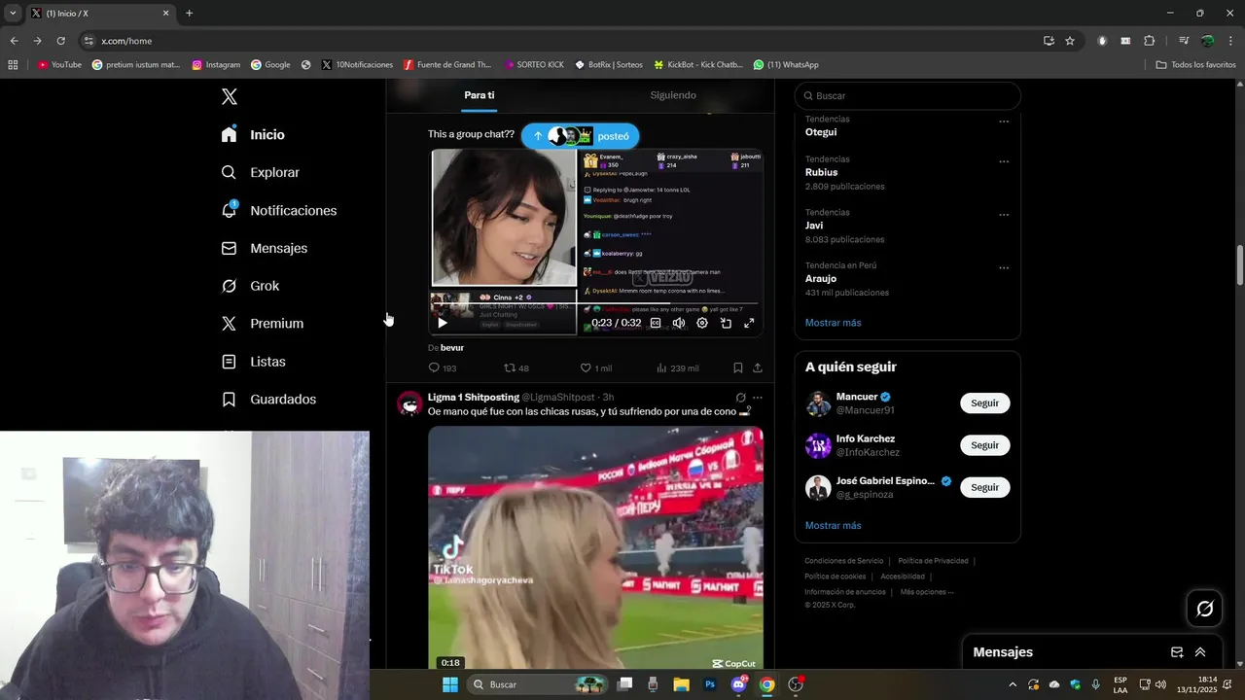
Task: Open Listas in the sidebar
Action: point(253,362)
